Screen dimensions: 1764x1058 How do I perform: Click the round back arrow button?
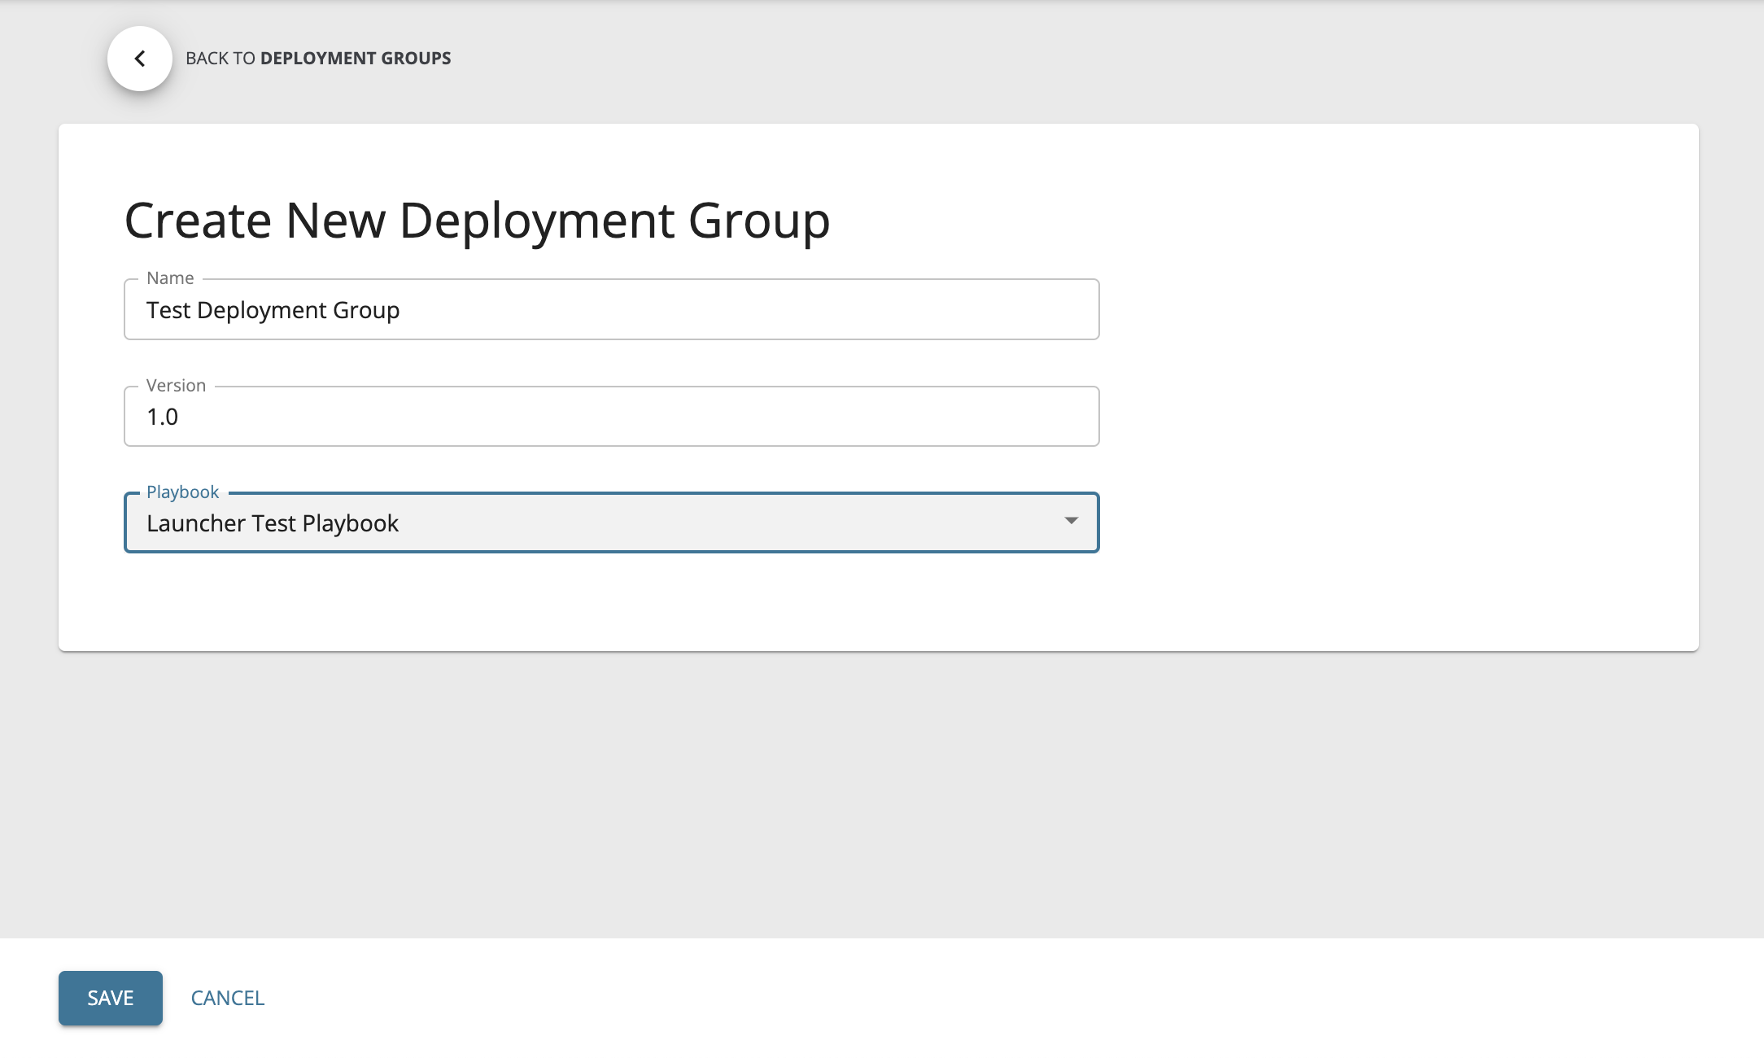140,59
